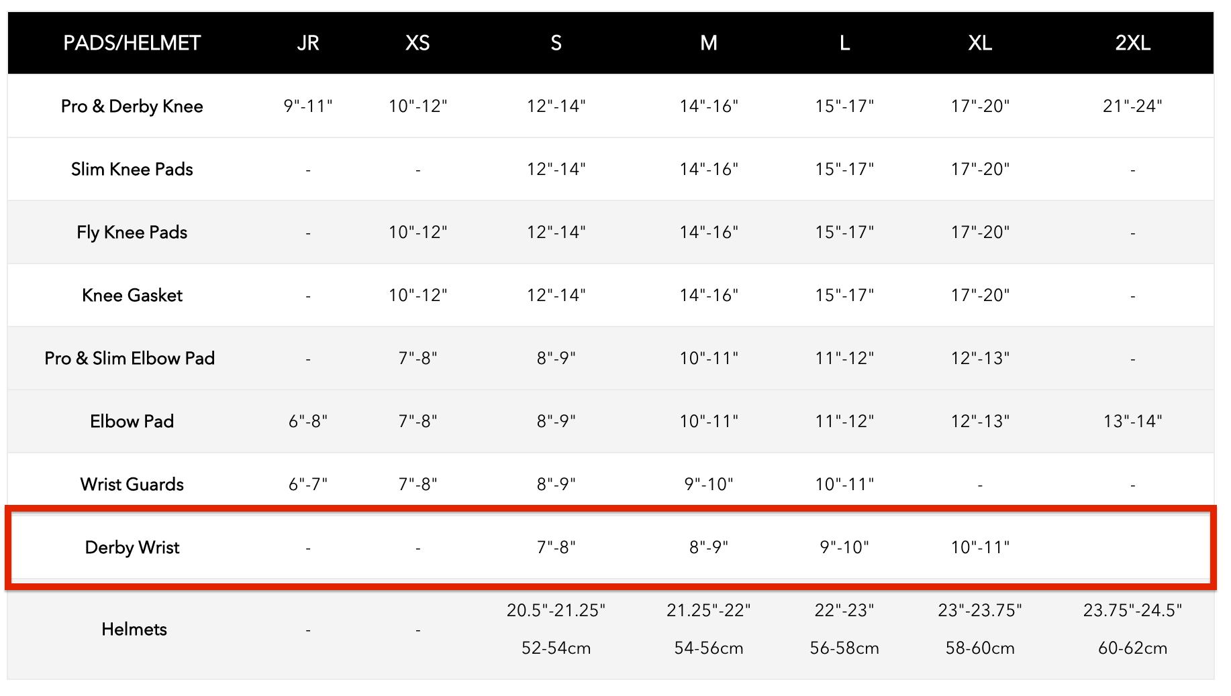Select the Derby Wrist M 8"-9" cell
This screenshot has width=1231, height=696.
click(x=709, y=547)
